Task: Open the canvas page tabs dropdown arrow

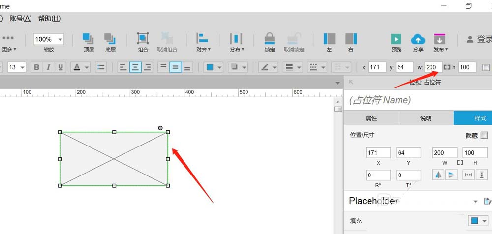Action: coord(338,83)
